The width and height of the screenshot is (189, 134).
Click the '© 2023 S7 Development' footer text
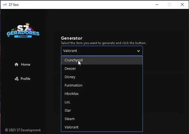(x=23, y=130)
